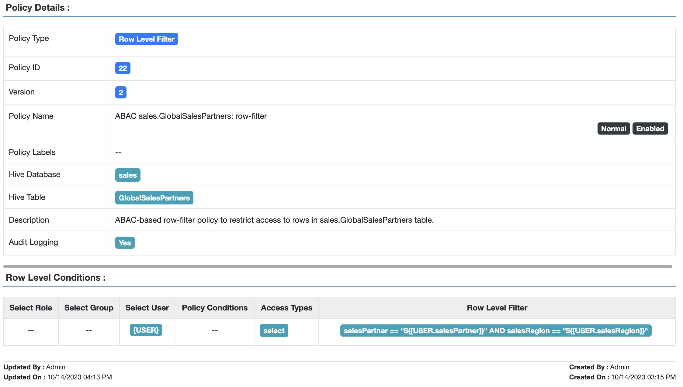Click the Row Level Filter column header
683x387 pixels.
tap(497, 308)
